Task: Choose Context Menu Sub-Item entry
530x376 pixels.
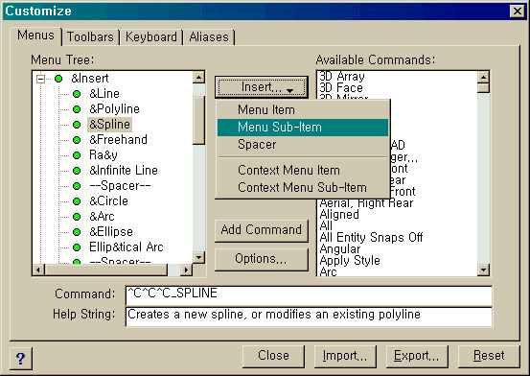Action: point(303,187)
